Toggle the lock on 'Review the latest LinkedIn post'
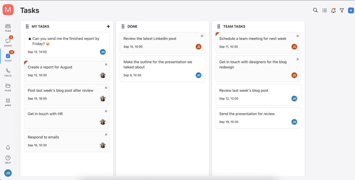 [x=202, y=35]
